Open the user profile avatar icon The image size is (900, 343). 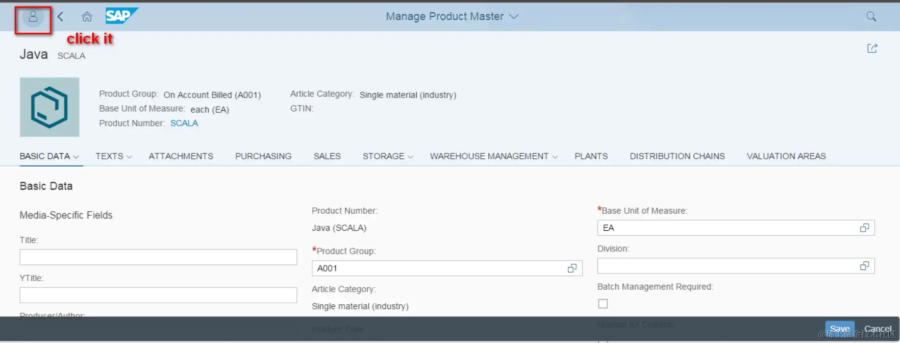33,17
